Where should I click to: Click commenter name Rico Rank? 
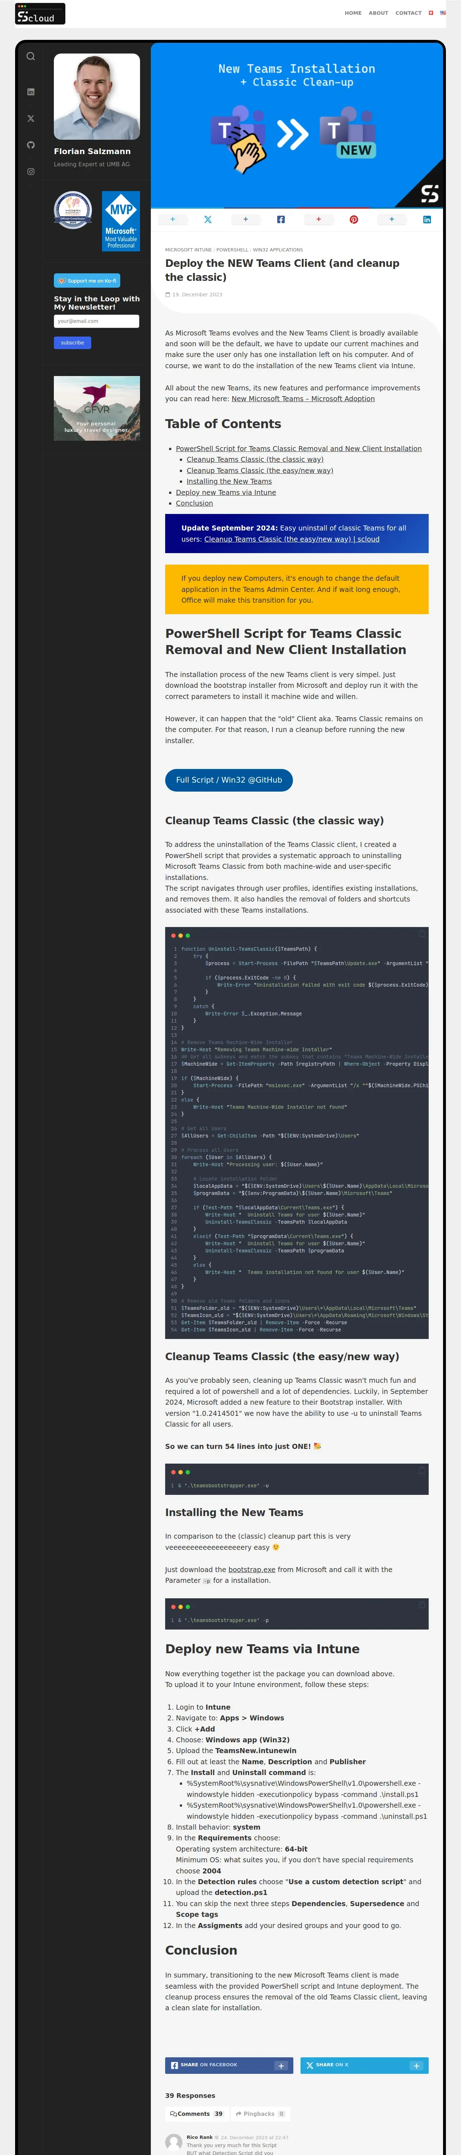(x=200, y=2137)
